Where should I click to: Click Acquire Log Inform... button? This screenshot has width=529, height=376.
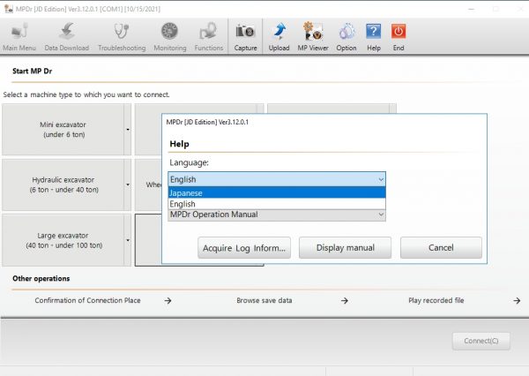pos(244,248)
